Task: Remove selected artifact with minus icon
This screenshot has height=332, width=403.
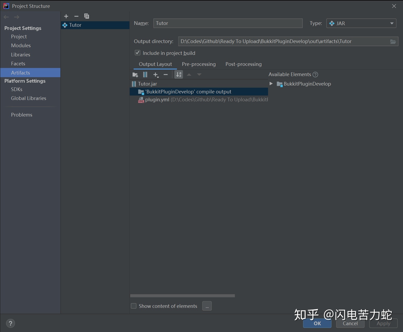Action: [x=76, y=16]
